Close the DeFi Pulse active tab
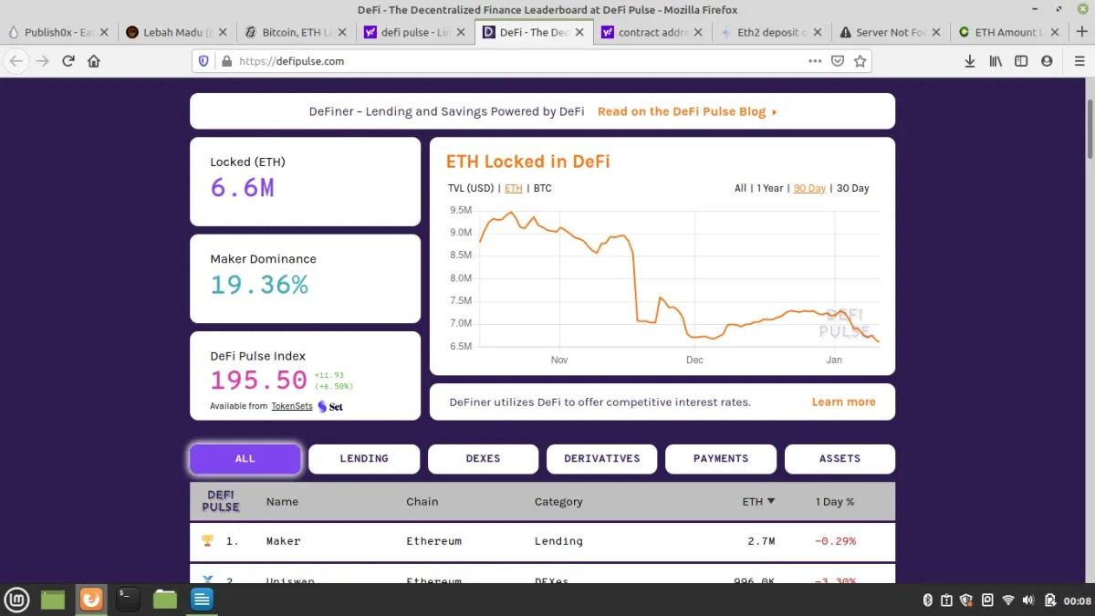Image resolution: width=1095 pixels, height=616 pixels. pos(579,32)
